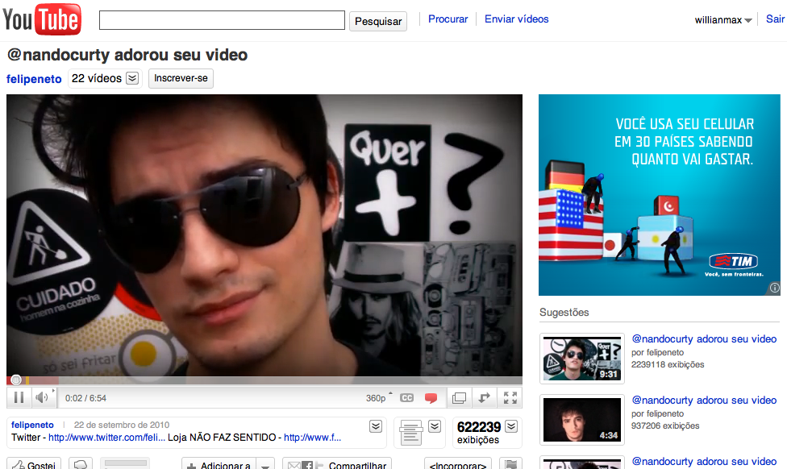
Task: Expand the 22 vídeos dropdown
Action: pos(132,79)
